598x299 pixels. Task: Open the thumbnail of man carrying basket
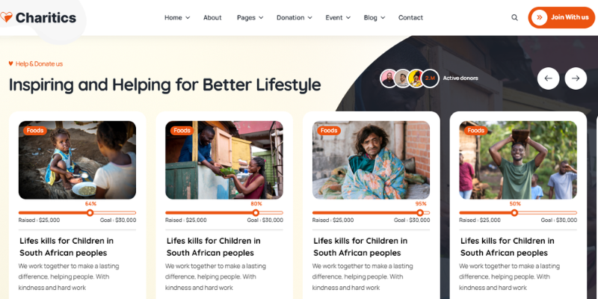(x=518, y=160)
